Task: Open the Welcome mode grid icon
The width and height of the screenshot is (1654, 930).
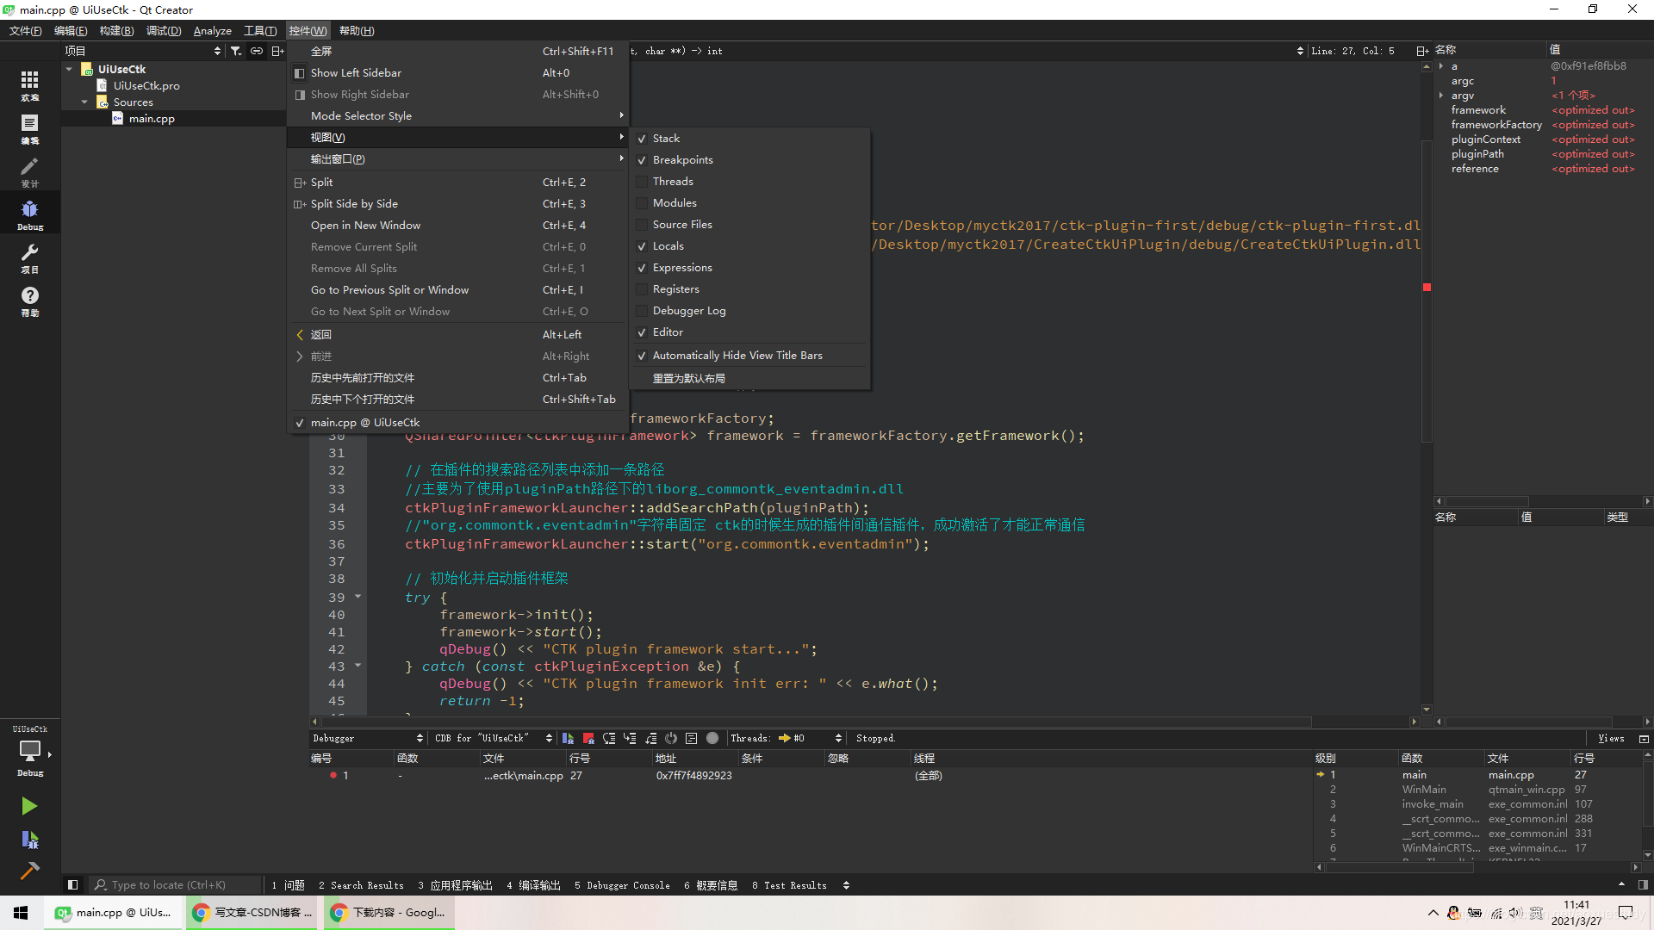Action: pyautogui.click(x=29, y=80)
